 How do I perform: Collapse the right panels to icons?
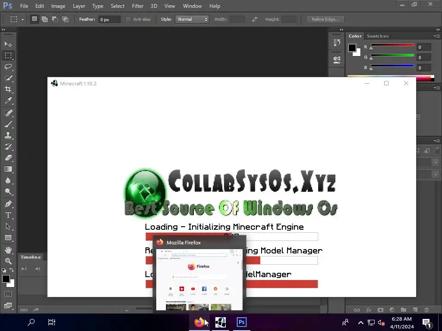point(438,30)
